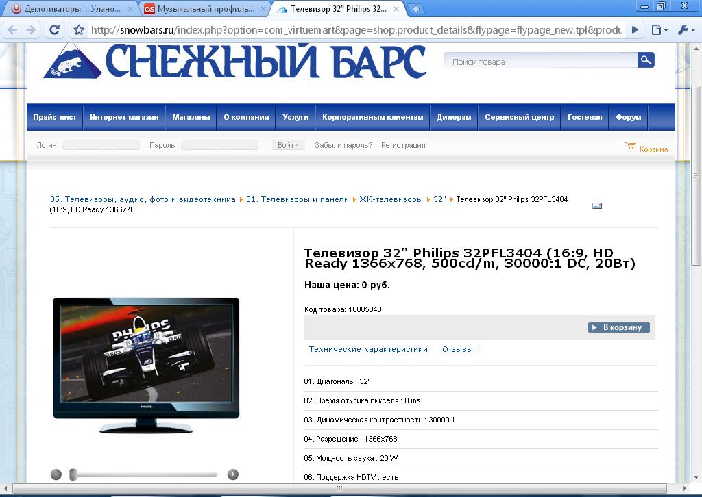702x497 pixels.
Task: Click the search magnifier button
Action: [646, 60]
